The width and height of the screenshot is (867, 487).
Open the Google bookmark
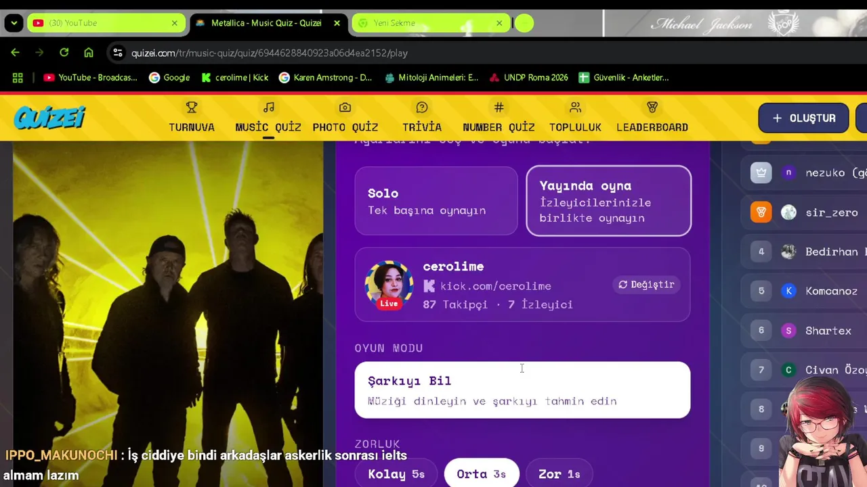tap(169, 78)
